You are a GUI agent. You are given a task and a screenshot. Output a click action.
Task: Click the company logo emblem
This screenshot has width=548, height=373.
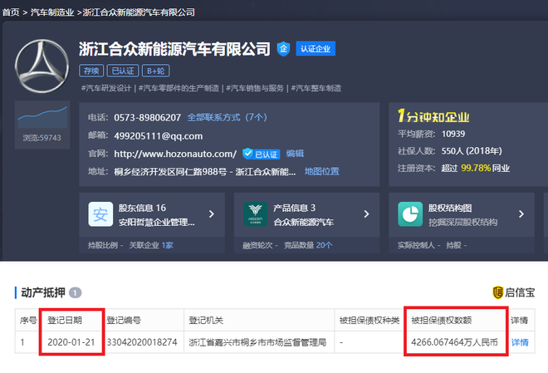click(42, 66)
